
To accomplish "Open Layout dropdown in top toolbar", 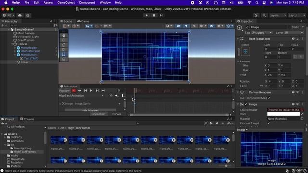I will coord(296,15).
